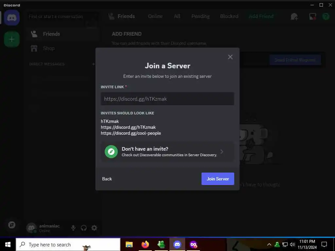The image size is (335, 251).
Task: Click the animaniac user avatar
Action: click(32, 228)
